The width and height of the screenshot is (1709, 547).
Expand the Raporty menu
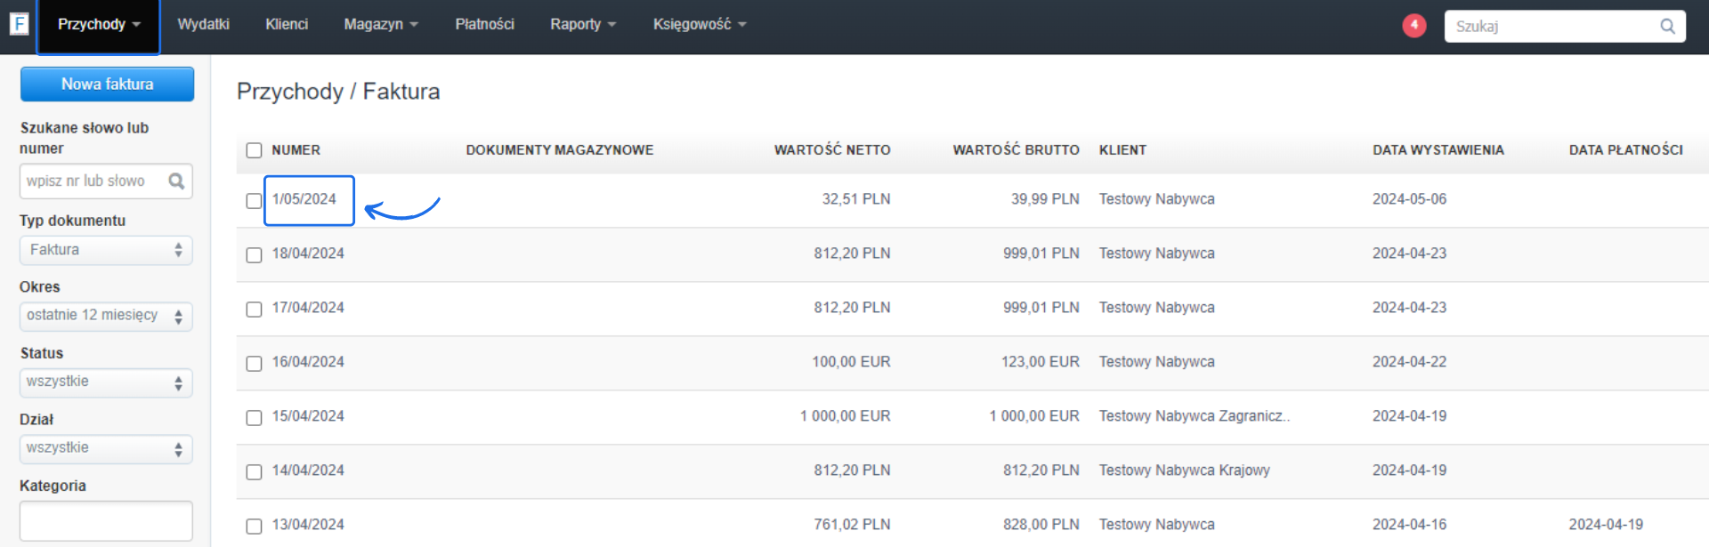click(582, 25)
